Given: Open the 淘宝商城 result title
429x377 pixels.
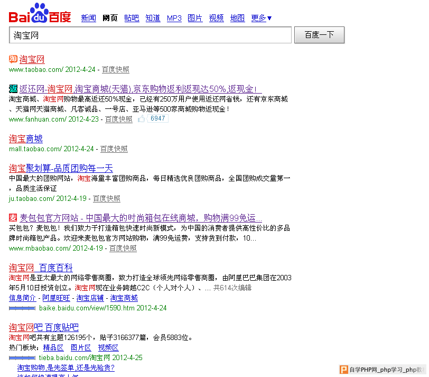Looking at the screenshot, I should pyautogui.click(x=26, y=139).
